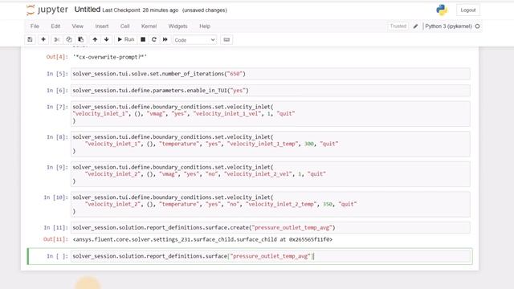Open the command palette keyboard icon
The width and height of the screenshot is (514, 289).
226,39
